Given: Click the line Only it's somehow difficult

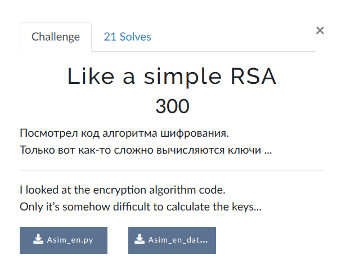Looking at the screenshot, I should 141,207.
